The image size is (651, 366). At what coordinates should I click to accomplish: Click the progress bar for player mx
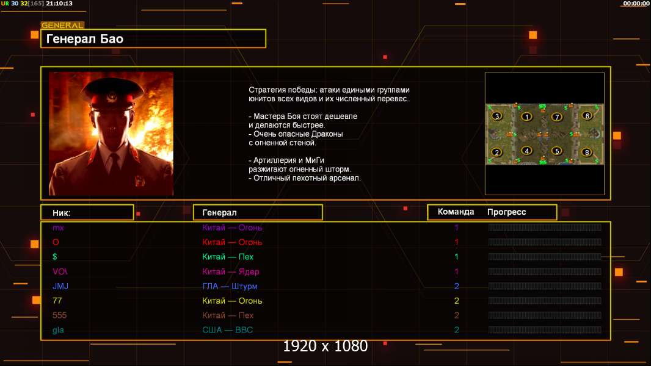pos(545,227)
